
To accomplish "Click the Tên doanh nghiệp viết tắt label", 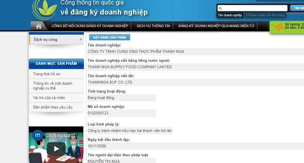I will click(111, 76).
